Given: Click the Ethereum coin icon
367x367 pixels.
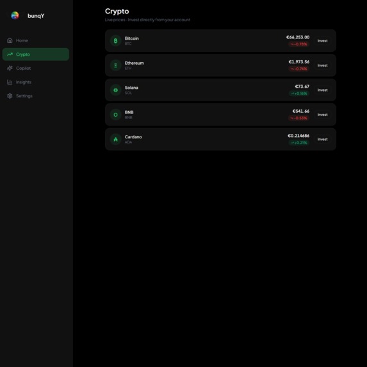Looking at the screenshot, I should [115, 65].
